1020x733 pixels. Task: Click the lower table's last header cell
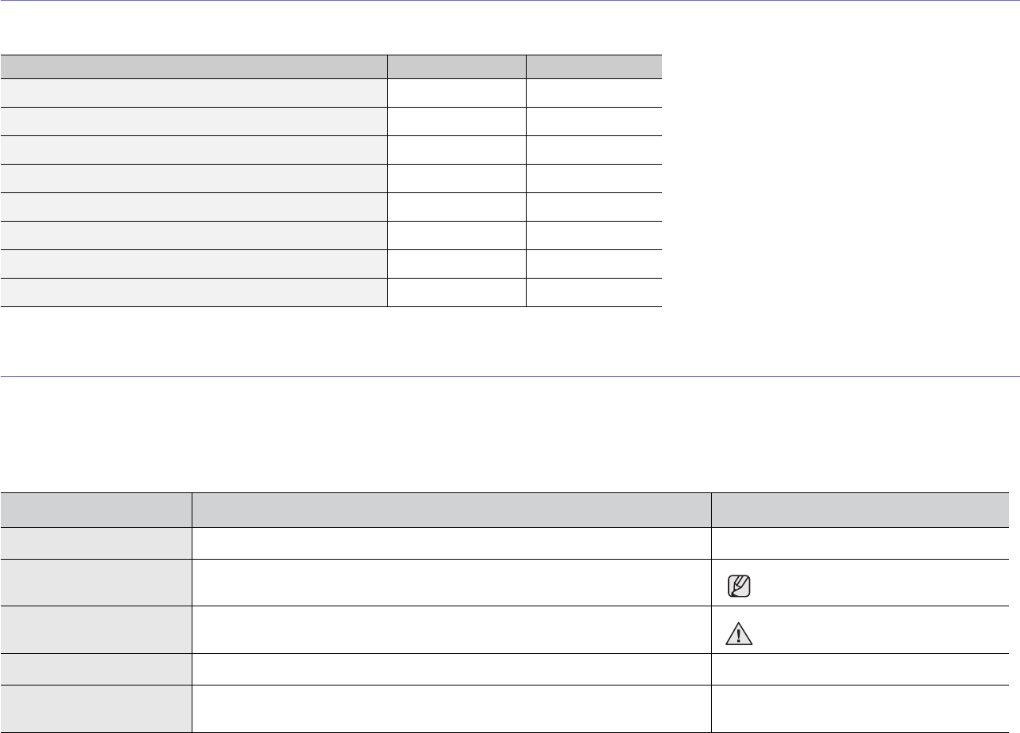click(x=859, y=510)
